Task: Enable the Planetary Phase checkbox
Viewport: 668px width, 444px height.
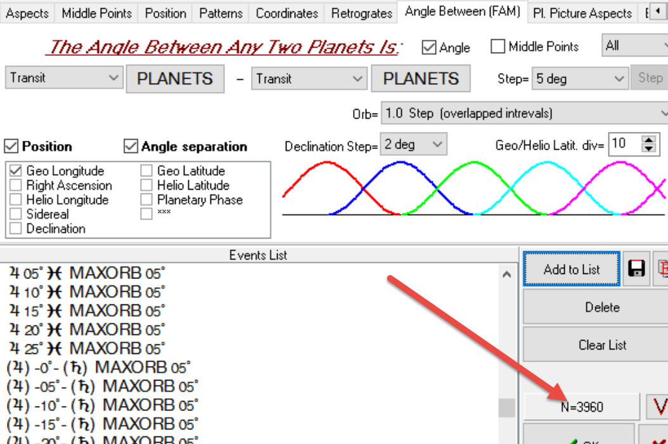Action: pos(146,200)
